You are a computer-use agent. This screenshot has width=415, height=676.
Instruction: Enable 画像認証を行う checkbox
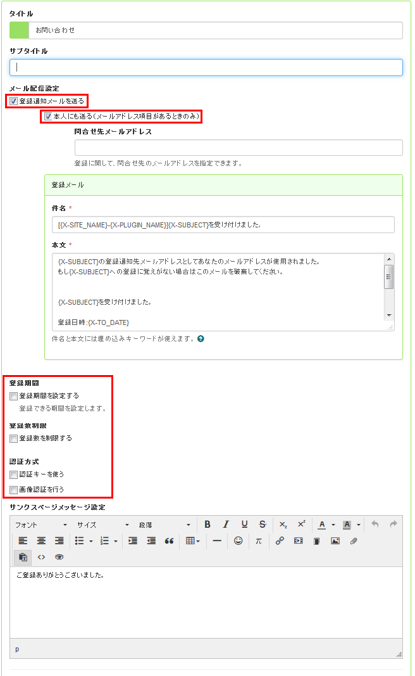pos(13,490)
